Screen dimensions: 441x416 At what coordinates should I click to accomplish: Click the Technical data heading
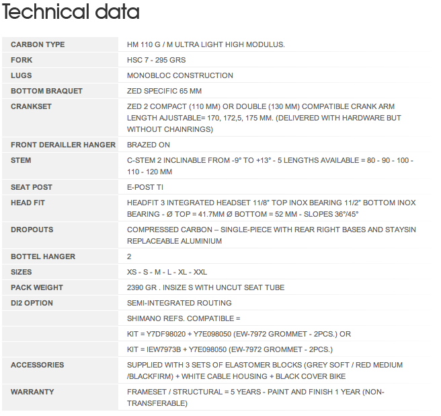[71, 12]
